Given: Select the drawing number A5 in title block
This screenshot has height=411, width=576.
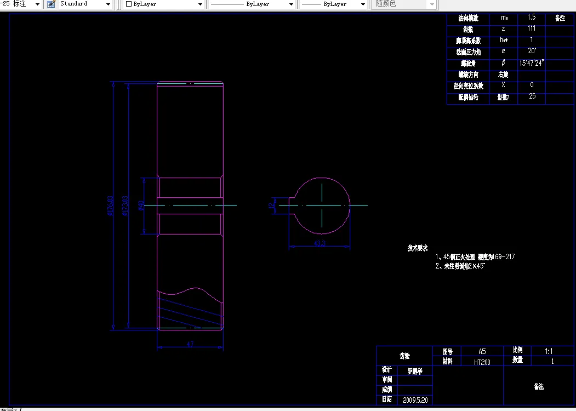Looking at the screenshot, I should click(x=482, y=351).
